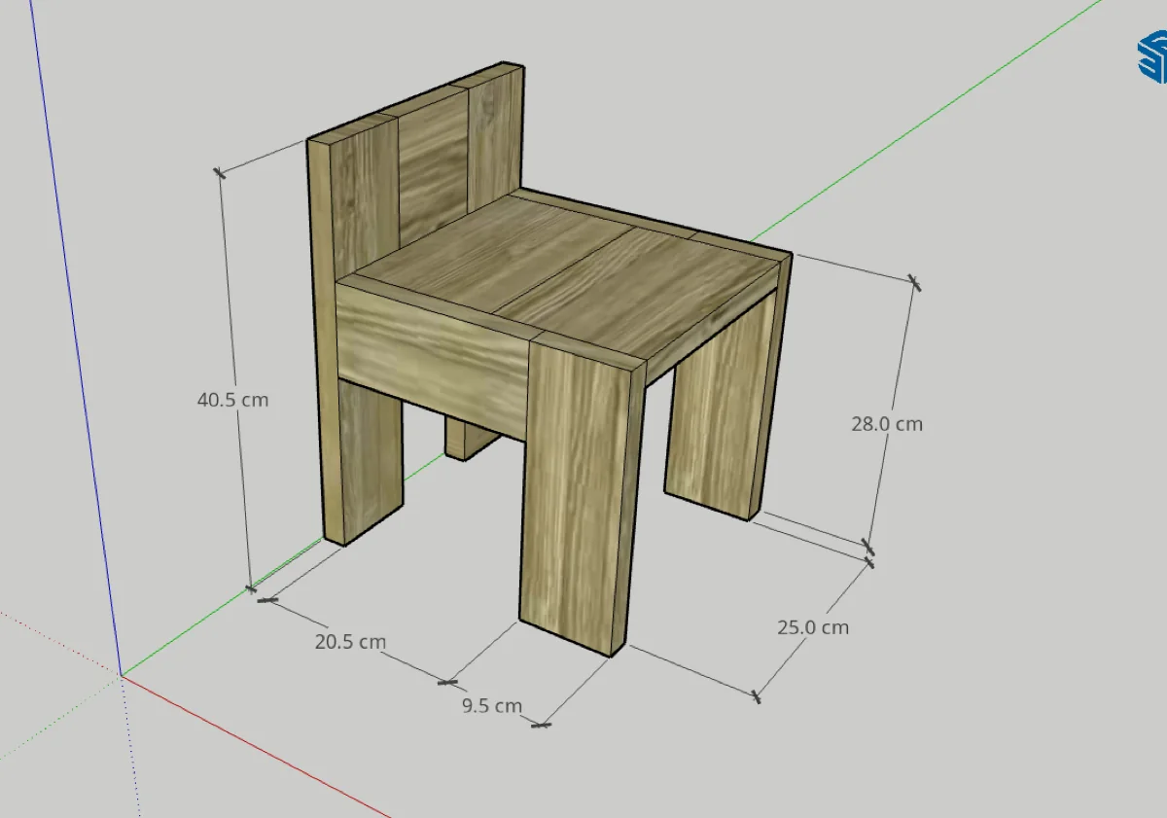The width and height of the screenshot is (1167, 818).
Task: Select the 28.0 cm seat height dimension
Action: pyautogui.click(x=887, y=424)
